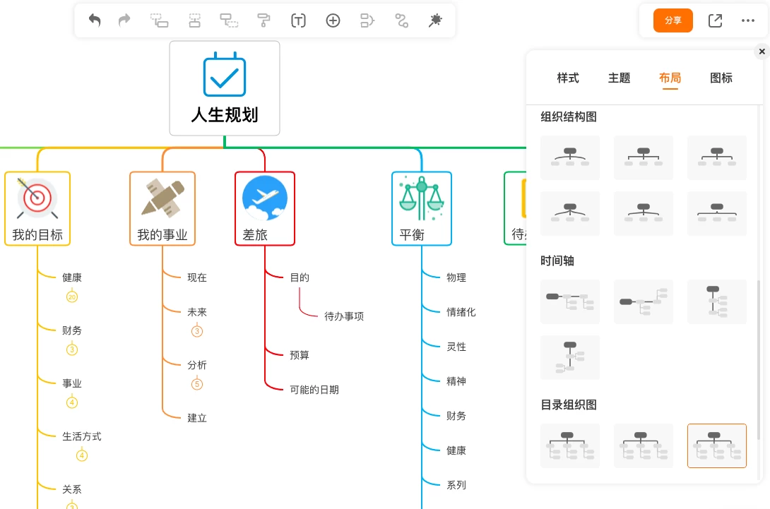This screenshot has height=509, width=770.
Task: Click the 情绪化 subtopic
Action: (461, 311)
